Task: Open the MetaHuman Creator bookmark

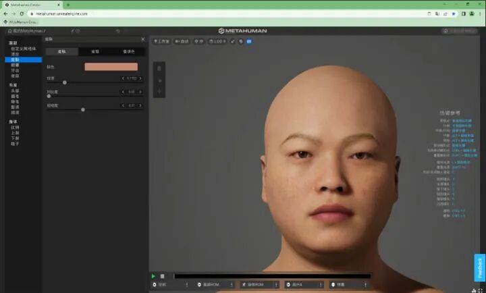Action: click(x=20, y=22)
